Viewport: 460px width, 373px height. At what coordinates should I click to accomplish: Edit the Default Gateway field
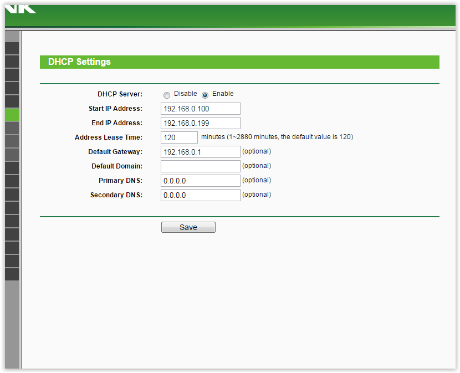[x=200, y=152]
